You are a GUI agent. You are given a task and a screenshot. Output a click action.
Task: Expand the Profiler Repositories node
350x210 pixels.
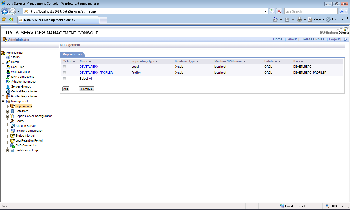(x=3, y=97)
